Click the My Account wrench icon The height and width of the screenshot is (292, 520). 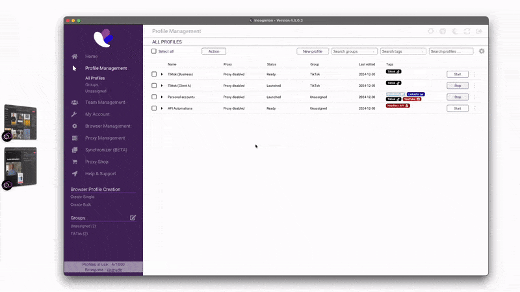point(74,114)
